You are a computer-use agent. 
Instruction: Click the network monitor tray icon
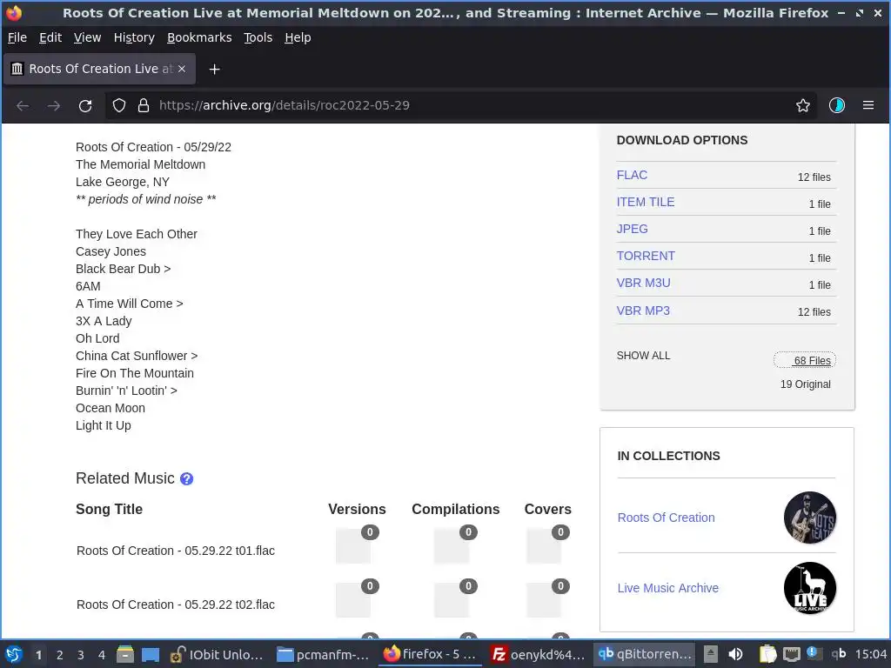coord(791,654)
